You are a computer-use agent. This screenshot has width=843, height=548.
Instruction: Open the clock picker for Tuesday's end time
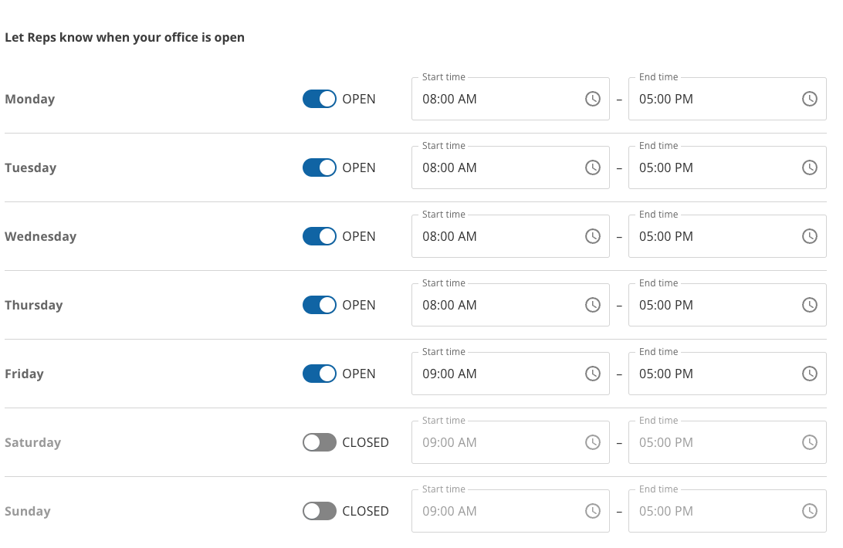pos(809,167)
